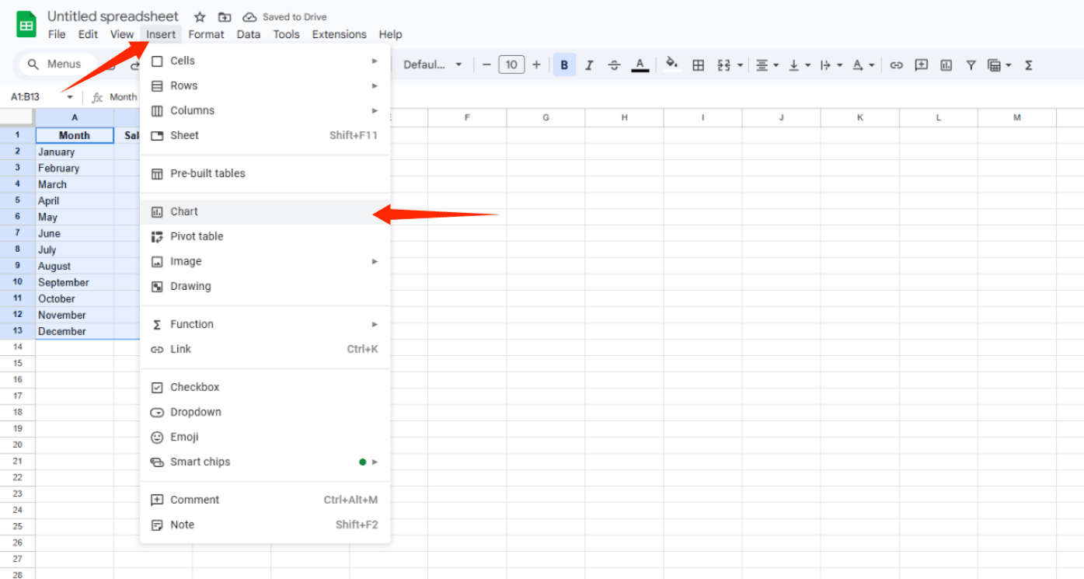Toggle bold formatting in toolbar
The width and height of the screenshot is (1084, 579).
point(564,65)
